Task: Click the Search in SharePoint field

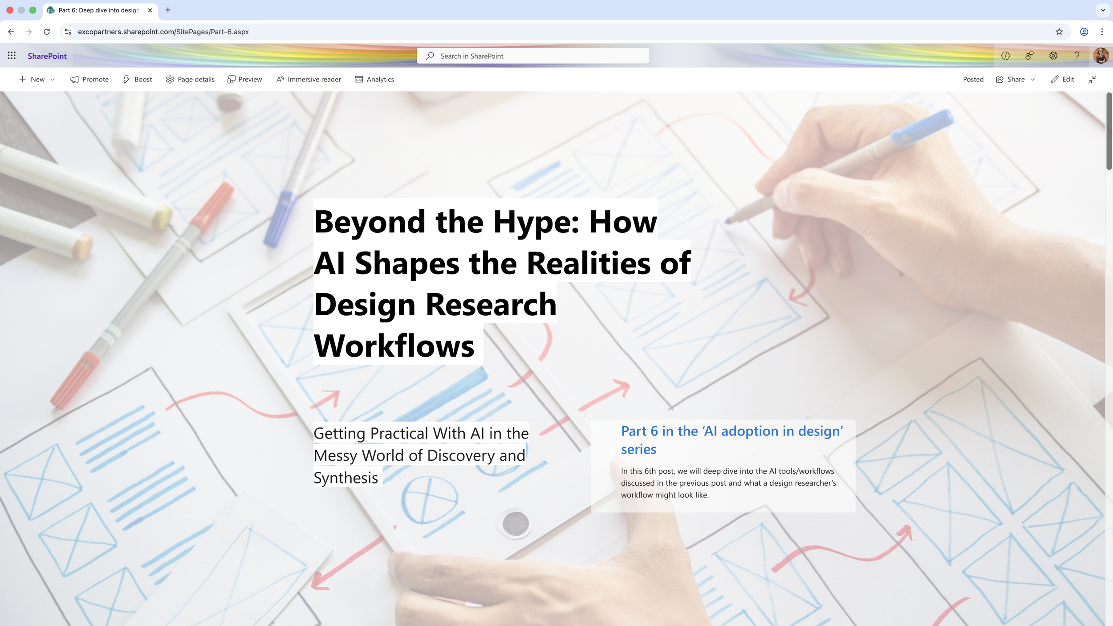Action: point(532,56)
